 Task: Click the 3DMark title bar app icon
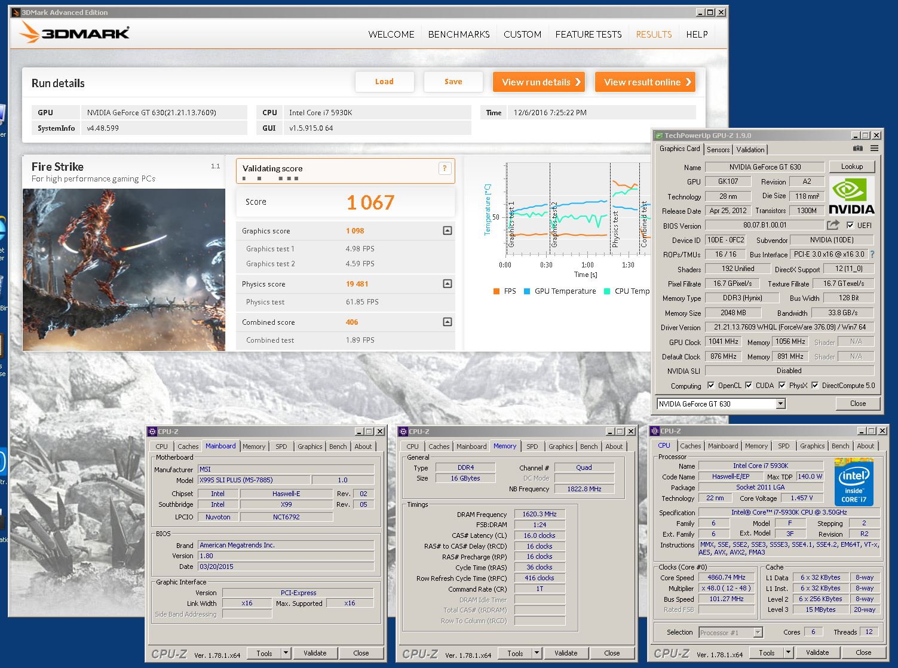(16, 13)
